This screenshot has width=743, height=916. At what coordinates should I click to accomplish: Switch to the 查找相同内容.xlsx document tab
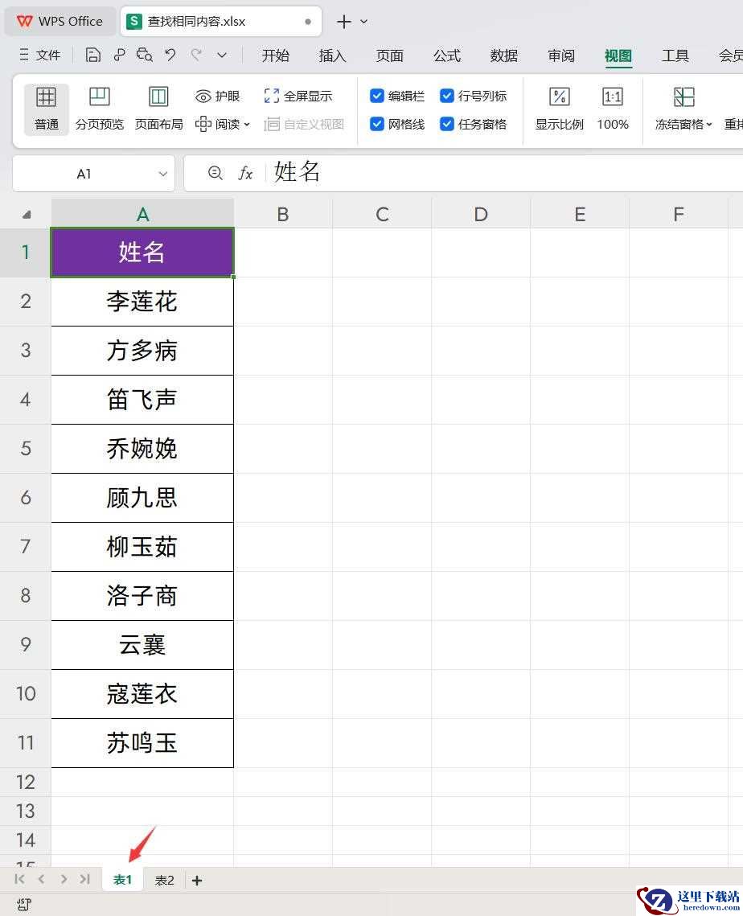(221, 22)
